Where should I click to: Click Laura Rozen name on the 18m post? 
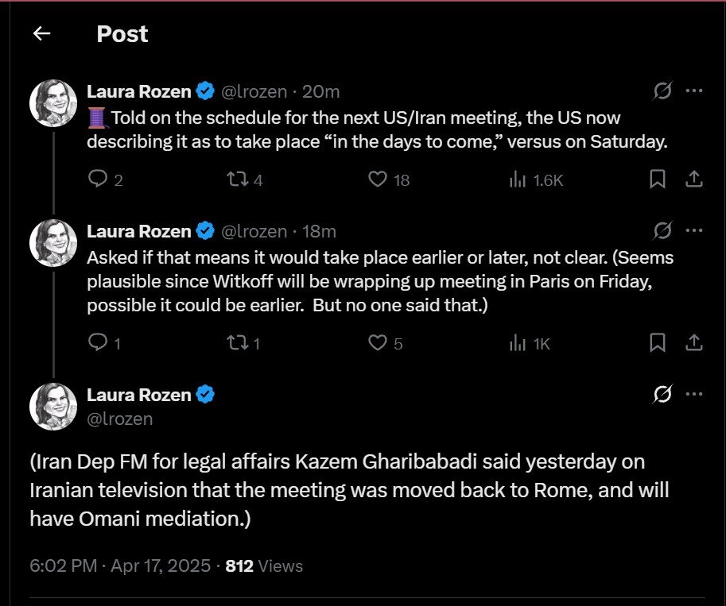(139, 231)
